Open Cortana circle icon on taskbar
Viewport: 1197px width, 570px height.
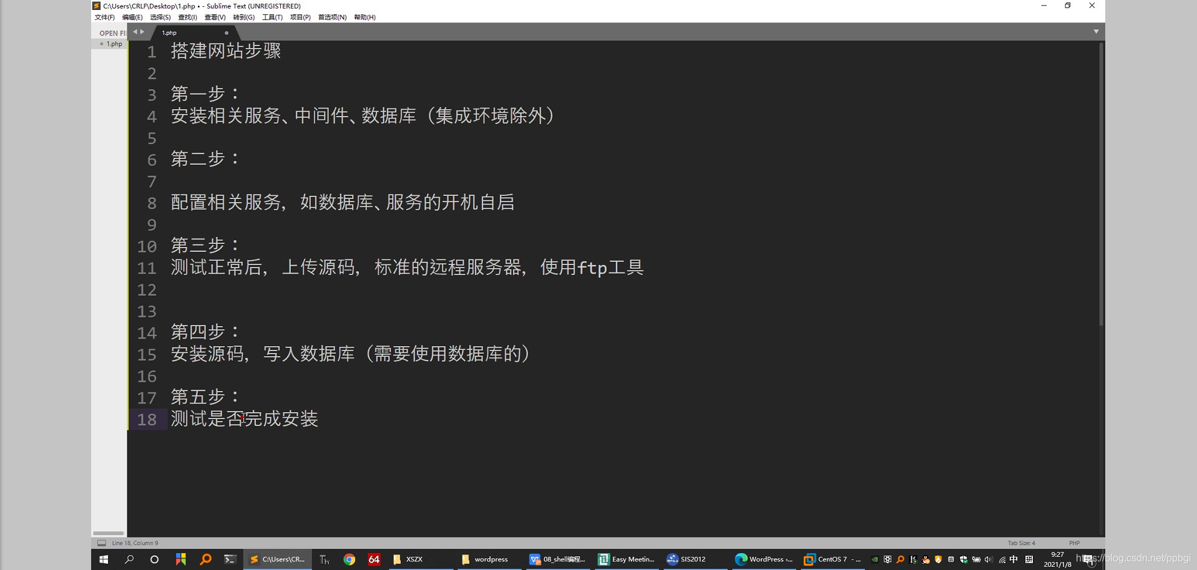pos(154,559)
